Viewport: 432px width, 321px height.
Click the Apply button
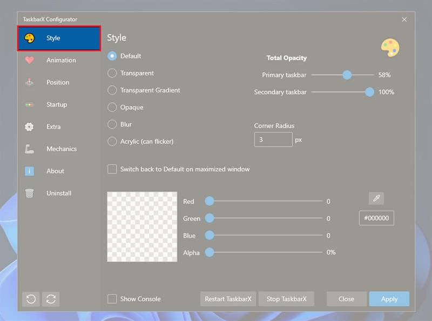[x=389, y=299]
